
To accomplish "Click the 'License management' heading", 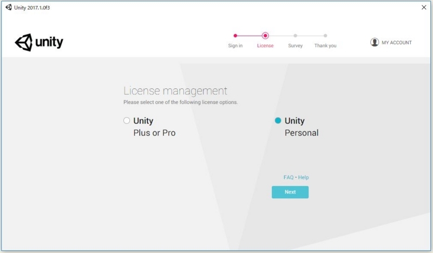I will [175, 91].
